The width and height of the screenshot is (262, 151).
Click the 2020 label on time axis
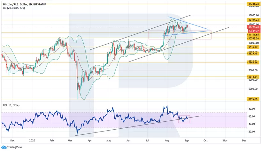[x=32, y=140]
